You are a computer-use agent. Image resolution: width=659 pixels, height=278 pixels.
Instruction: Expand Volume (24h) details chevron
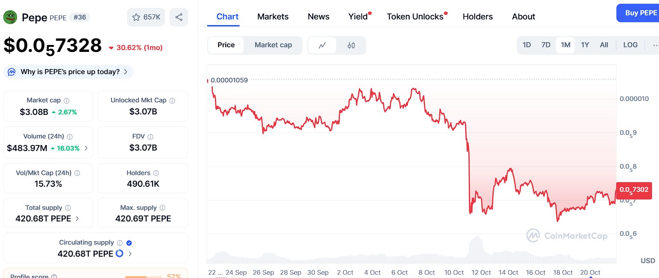click(x=86, y=148)
